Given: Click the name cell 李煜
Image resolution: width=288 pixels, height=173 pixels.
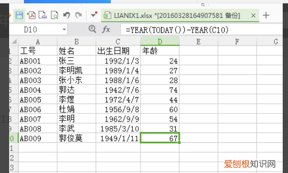Looking at the screenshot, I should [x=77, y=99].
